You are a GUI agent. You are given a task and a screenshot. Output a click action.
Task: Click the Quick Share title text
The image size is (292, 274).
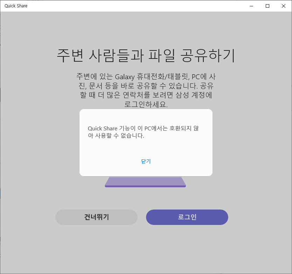(16, 6)
